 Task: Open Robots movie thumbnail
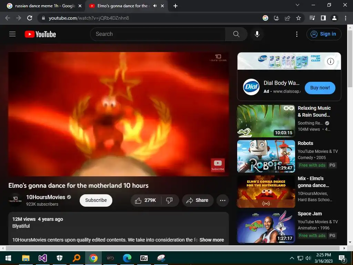pos(266,156)
